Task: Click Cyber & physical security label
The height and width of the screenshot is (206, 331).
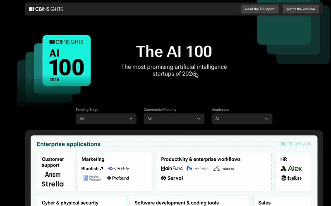Action: click(x=70, y=203)
